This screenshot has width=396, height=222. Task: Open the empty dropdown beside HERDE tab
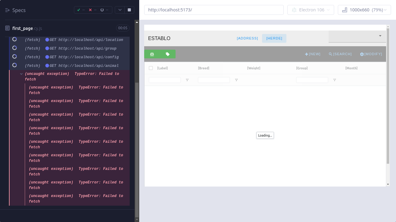(357, 36)
